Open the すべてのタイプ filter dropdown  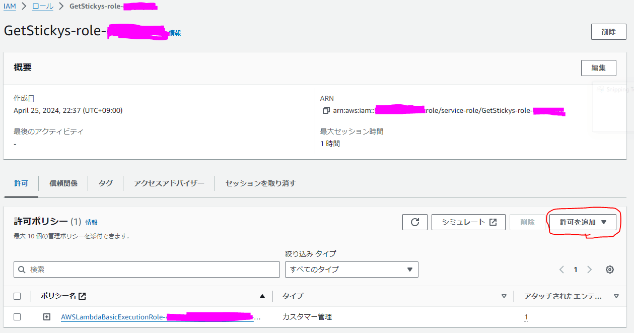coord(351,270)
